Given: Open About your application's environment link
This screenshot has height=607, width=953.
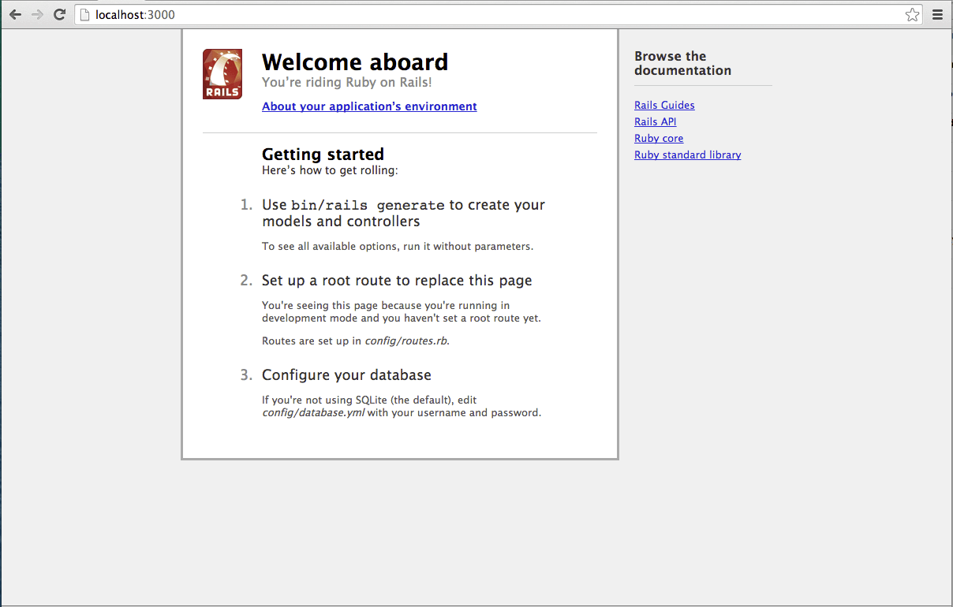Looking at the screenshot, I should click(x=369, y=106).
